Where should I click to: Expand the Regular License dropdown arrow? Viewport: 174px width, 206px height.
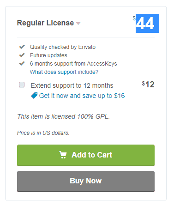(78, 24)
